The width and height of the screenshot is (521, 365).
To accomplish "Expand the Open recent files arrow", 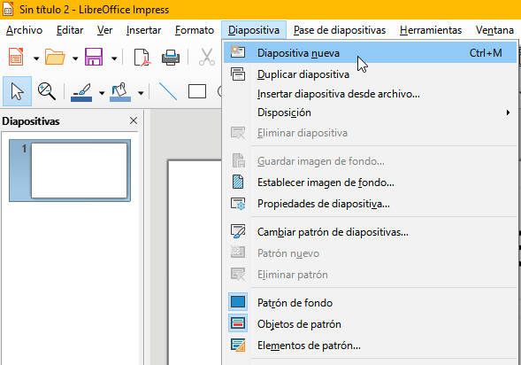I will pos(75,58).
